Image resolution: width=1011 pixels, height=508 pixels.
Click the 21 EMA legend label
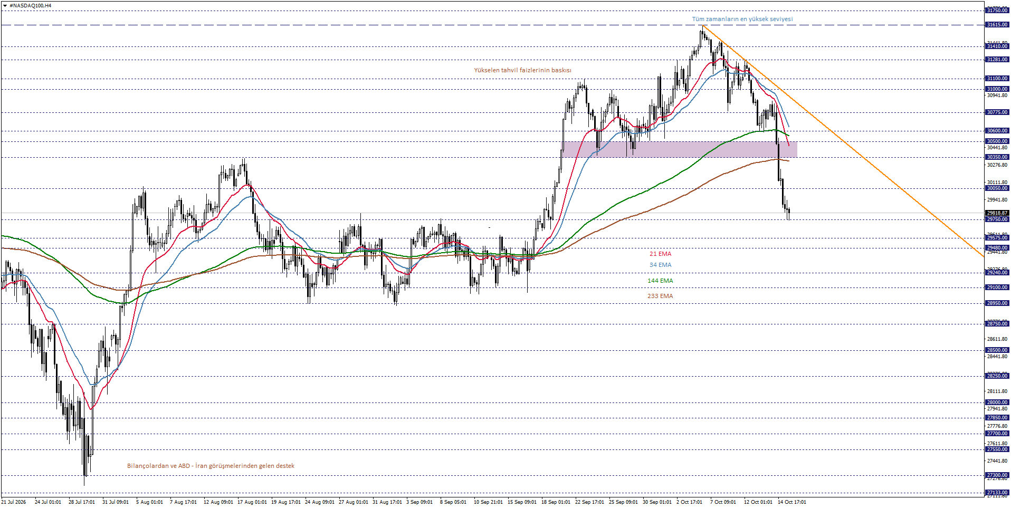pos(660,254)
